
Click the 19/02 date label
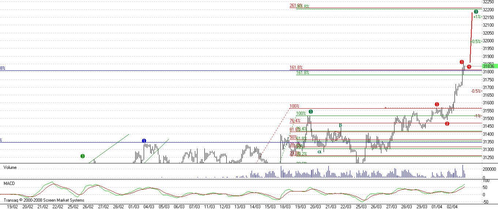point(13,206)
